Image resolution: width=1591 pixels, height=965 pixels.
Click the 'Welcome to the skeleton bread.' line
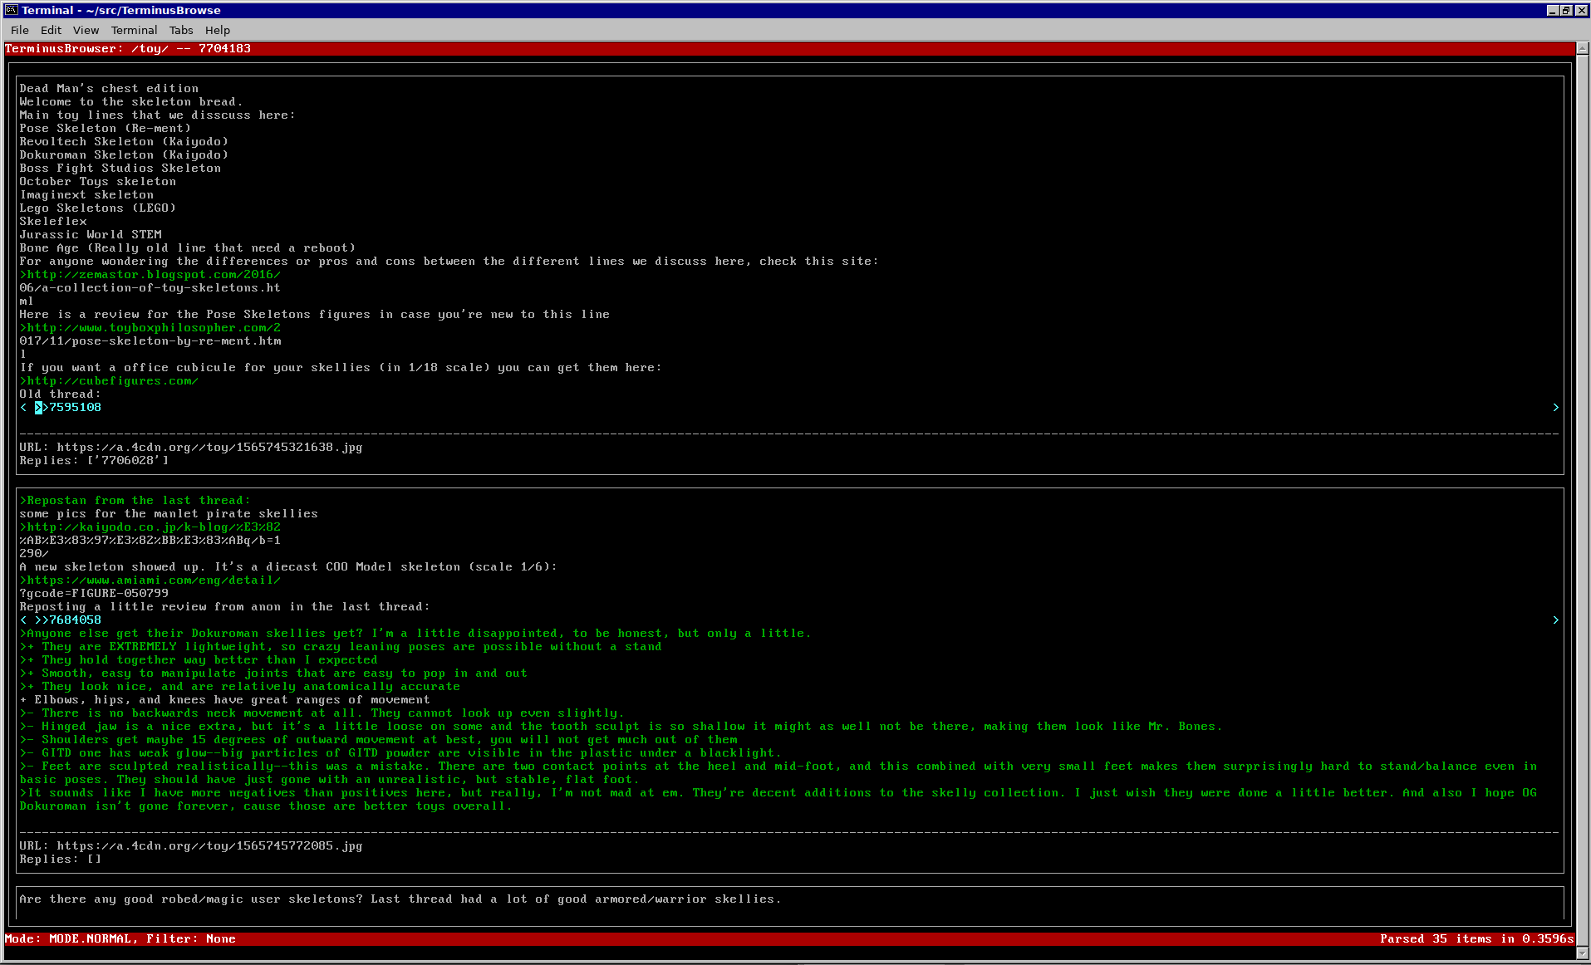pos(131,101)
